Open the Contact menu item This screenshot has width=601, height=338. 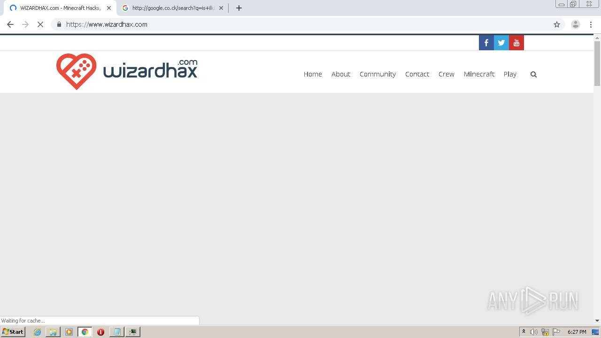417,74
